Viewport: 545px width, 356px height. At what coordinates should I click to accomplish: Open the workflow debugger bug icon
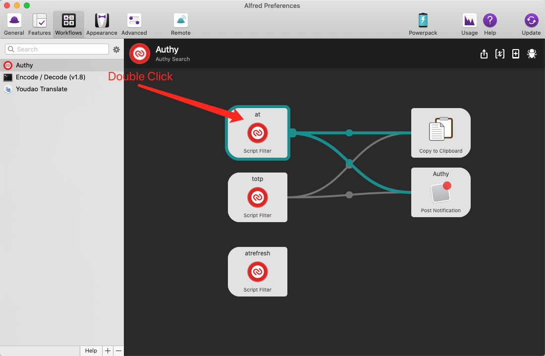coord(532,54)
